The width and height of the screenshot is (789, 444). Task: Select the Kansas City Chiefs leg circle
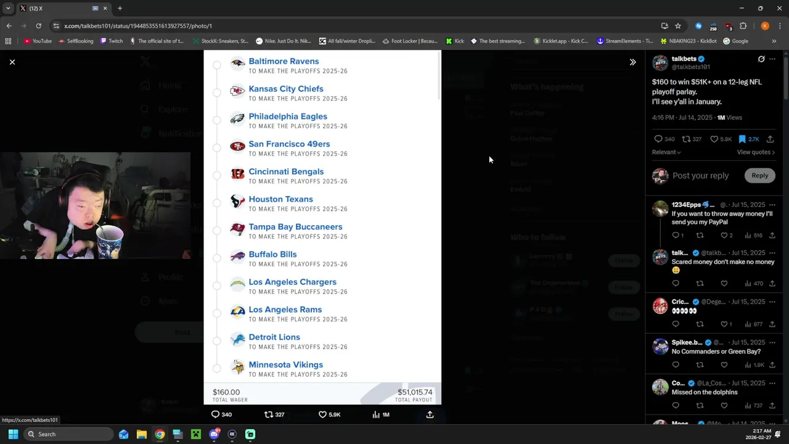[x=216, y=92]
